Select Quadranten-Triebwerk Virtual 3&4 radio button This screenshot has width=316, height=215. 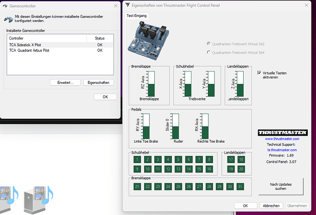pos(209,53)
